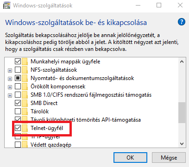
Task: Expand Nyomtató- és dokumentumszolgáltatások tree node
Action: pos(10,79)
